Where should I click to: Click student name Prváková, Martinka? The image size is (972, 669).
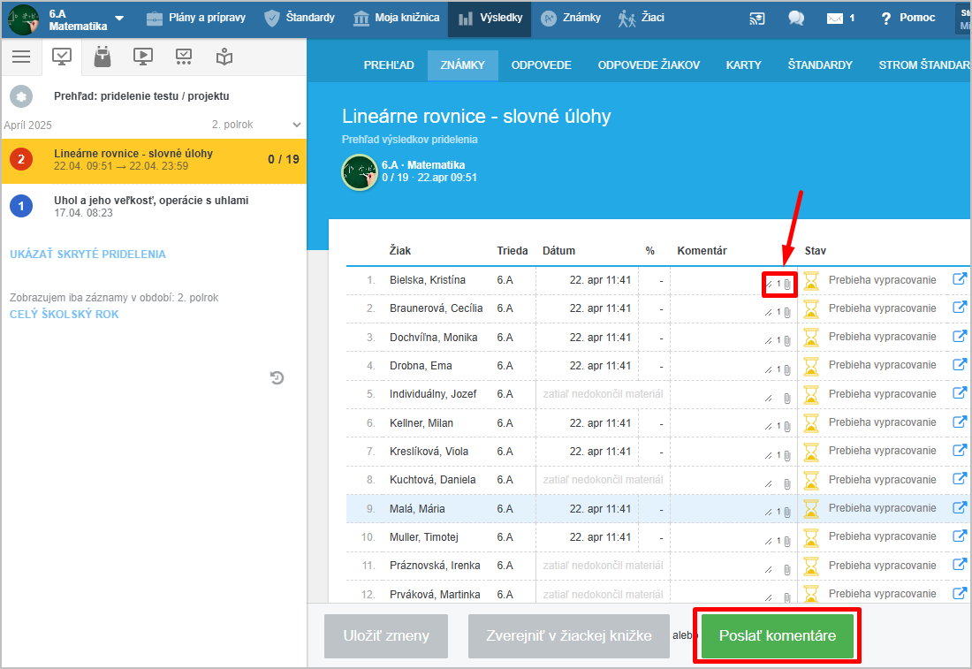tap(435, 594)
